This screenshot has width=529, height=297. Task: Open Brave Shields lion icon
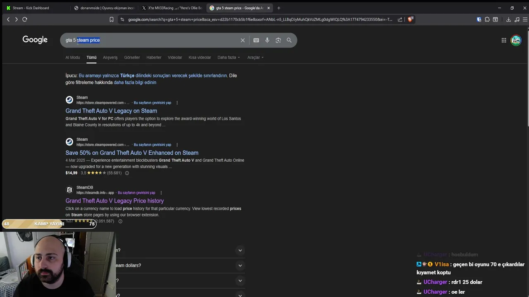pos(410,19)
